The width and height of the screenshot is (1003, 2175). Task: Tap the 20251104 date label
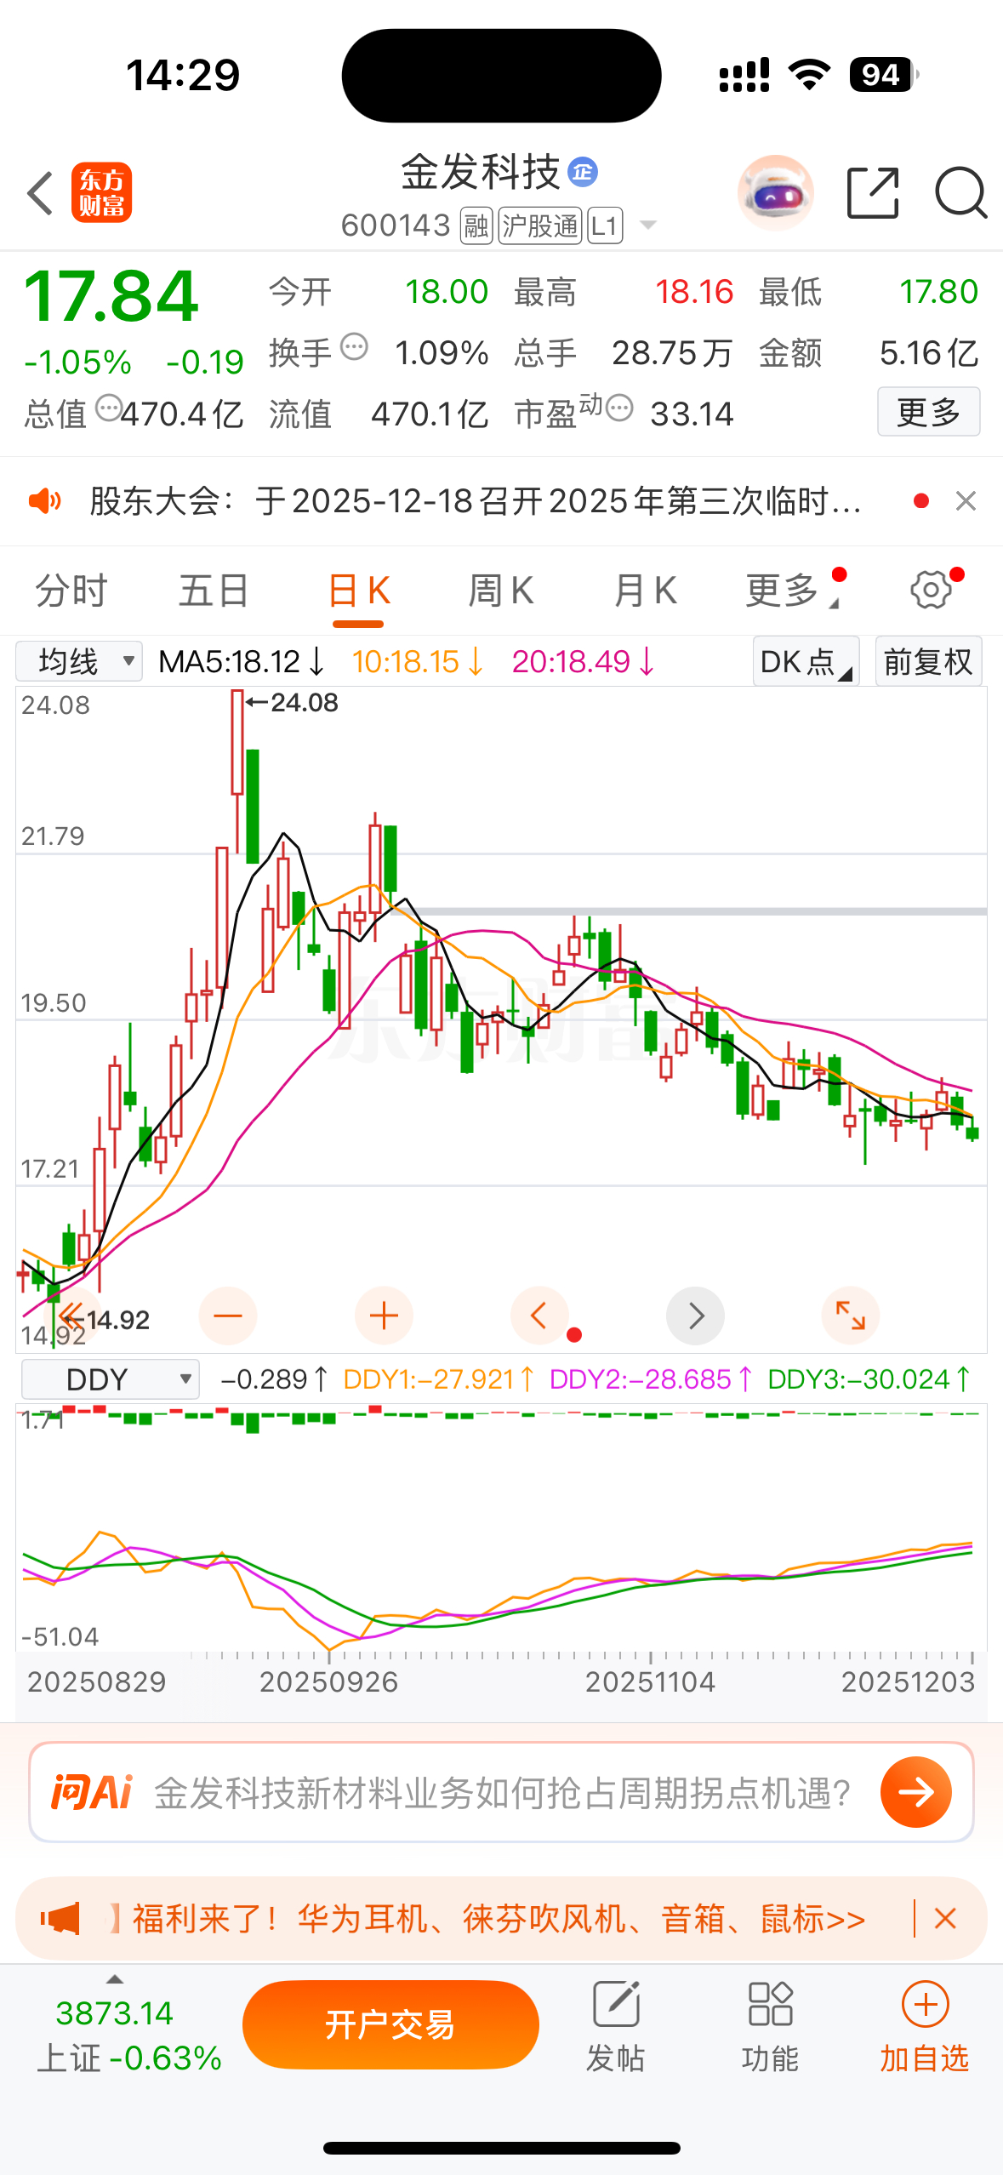[650, 1681]
